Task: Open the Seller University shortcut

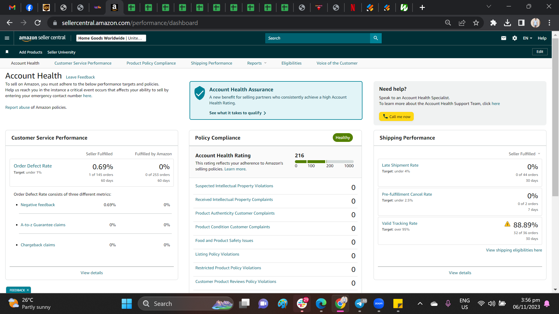Action: pyautogui.click(x=61, y=52)
